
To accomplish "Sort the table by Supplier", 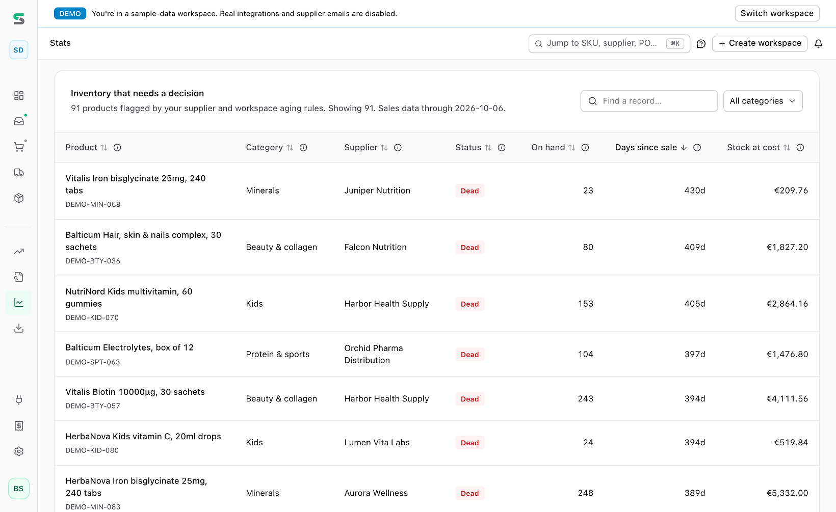I will [x=366, y=148].
